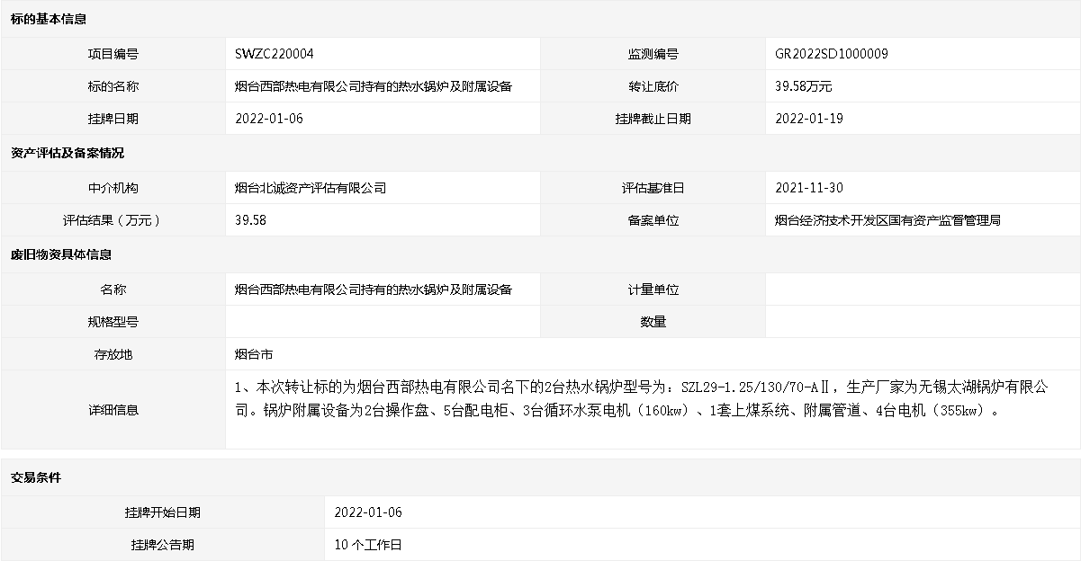Click the 转让底价 label
The image size is (1081, 561).
click(653, 86)
